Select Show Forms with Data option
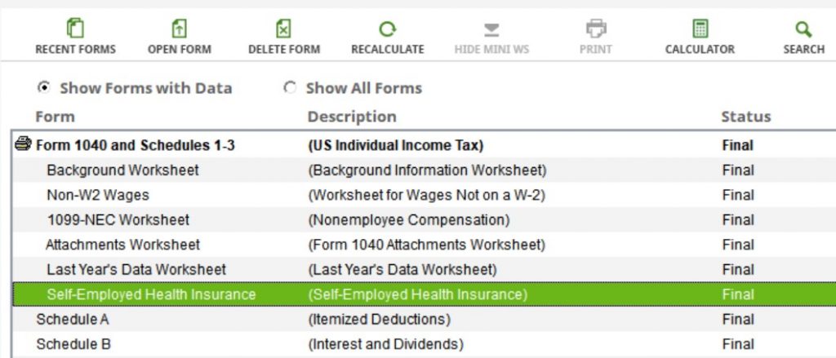The height and width of the screenshot is (358, 836). (x=44, y=87)
